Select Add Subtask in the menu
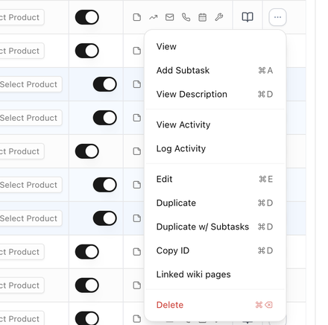The height and width of the screenshot is (325, 328). click(215, 70)
